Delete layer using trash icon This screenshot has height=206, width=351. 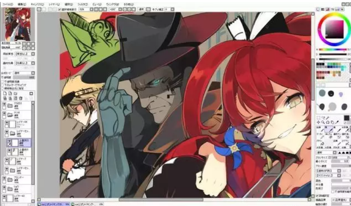20,99
